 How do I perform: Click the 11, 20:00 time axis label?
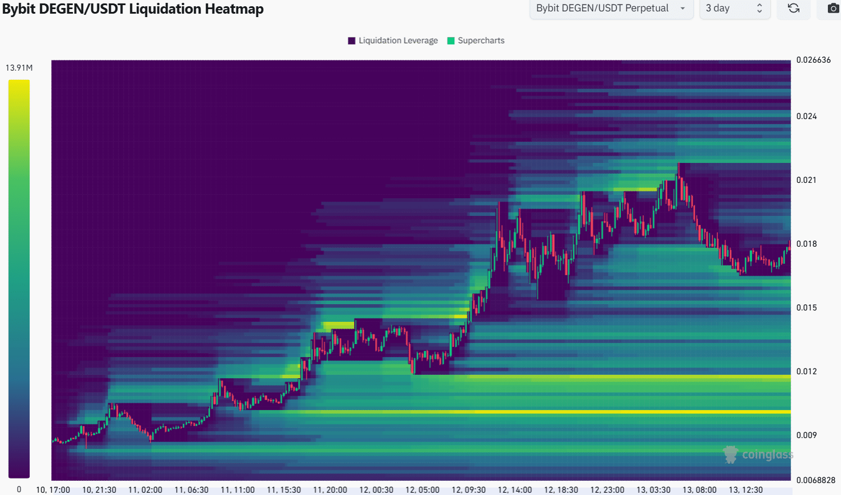[x=330, y=490]
